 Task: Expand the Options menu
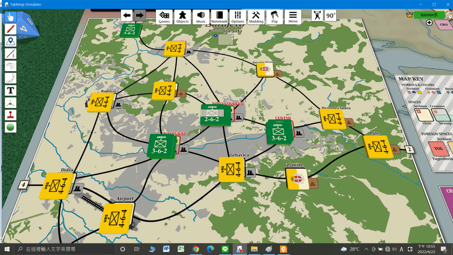click(238, 17)
